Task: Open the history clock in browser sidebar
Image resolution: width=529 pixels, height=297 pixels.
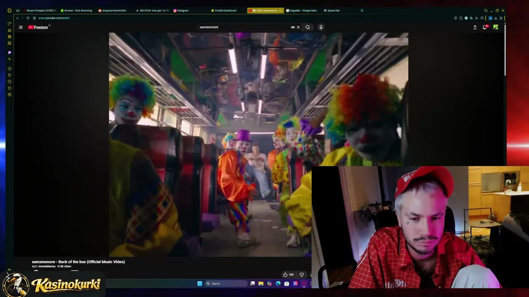Action: pos(10,82)
